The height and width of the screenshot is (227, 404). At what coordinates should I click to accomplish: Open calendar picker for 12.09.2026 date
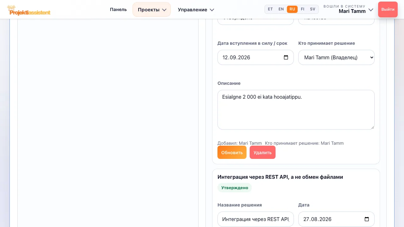(x=286, y=57)
